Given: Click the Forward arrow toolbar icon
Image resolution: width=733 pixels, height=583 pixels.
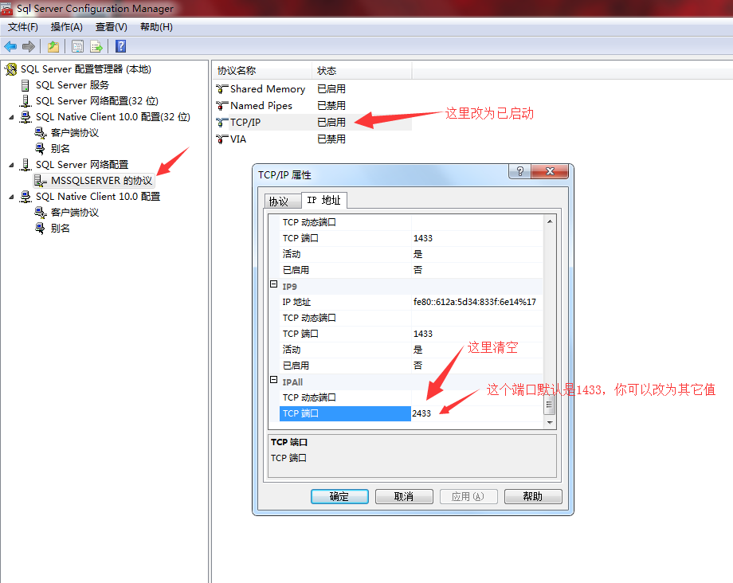Looking at the screenshot, I should pyautogui.click(x=29, y=46).
